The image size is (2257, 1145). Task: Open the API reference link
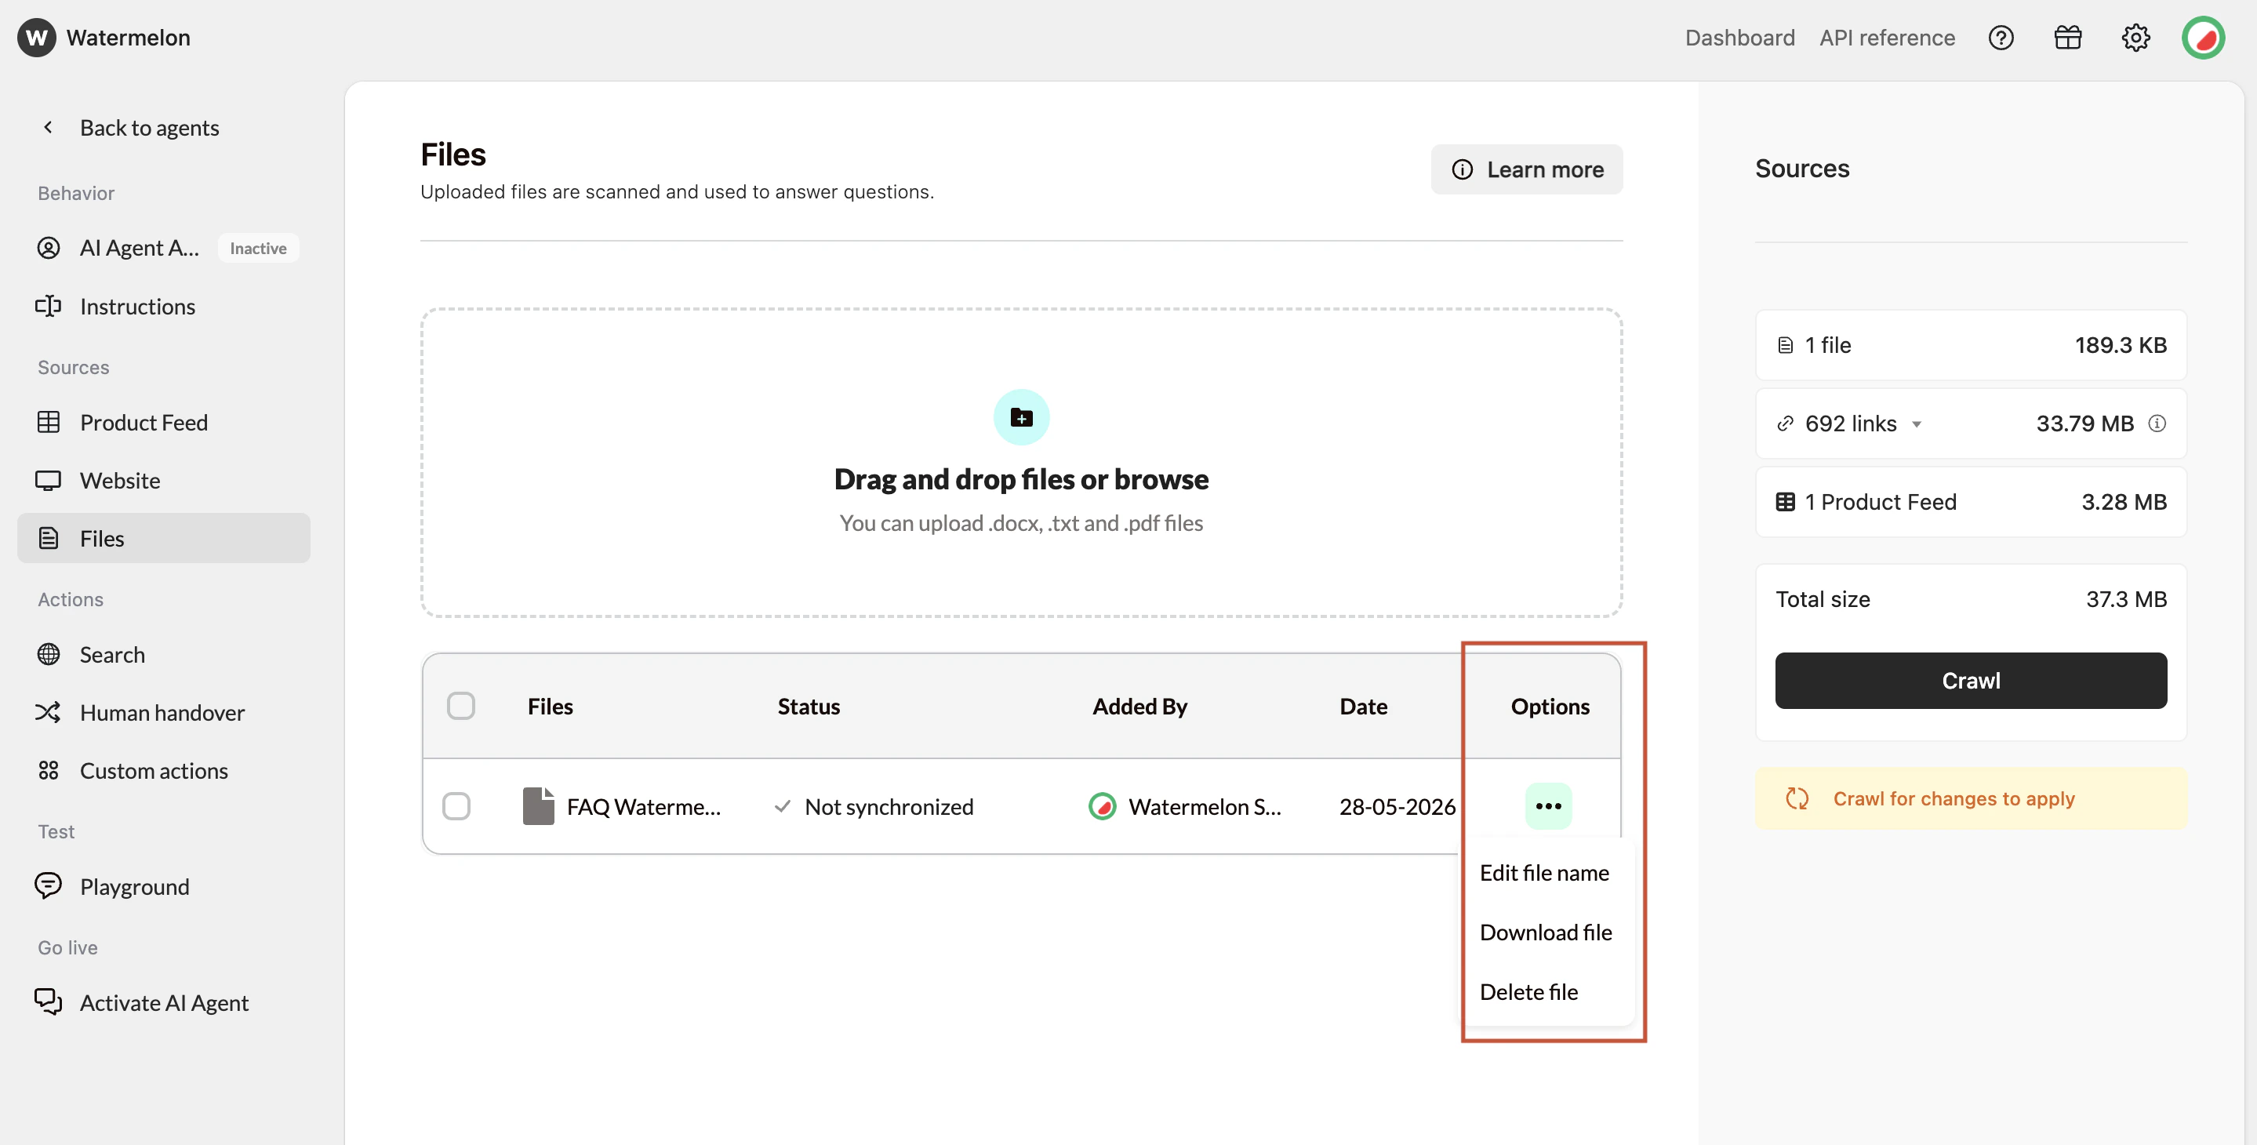point(1886,38)
